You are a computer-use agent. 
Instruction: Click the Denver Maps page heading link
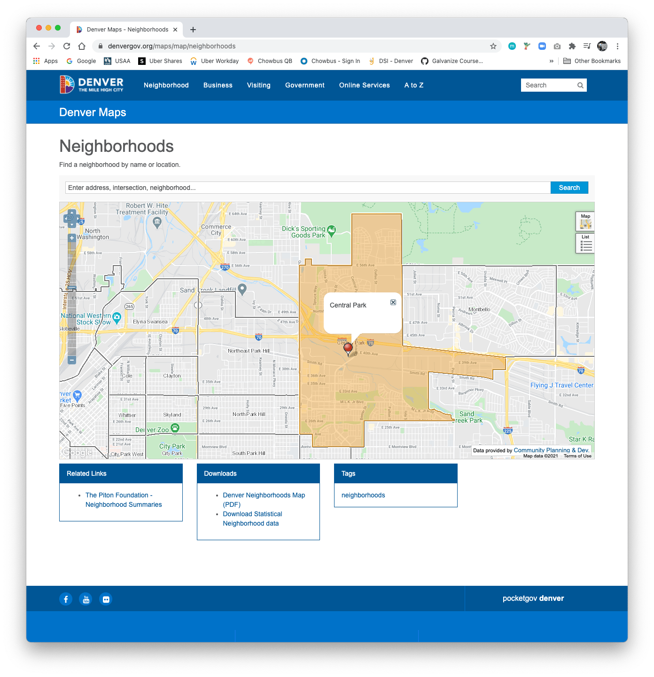click(93, 112)
